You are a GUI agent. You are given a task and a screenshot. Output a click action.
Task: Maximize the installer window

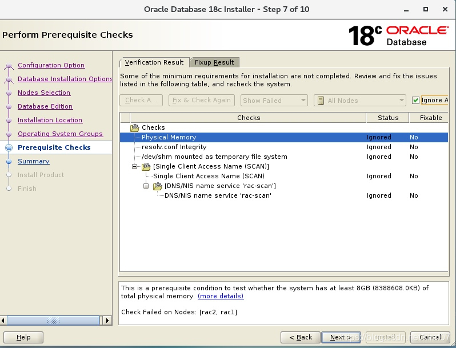pos(426,9)
